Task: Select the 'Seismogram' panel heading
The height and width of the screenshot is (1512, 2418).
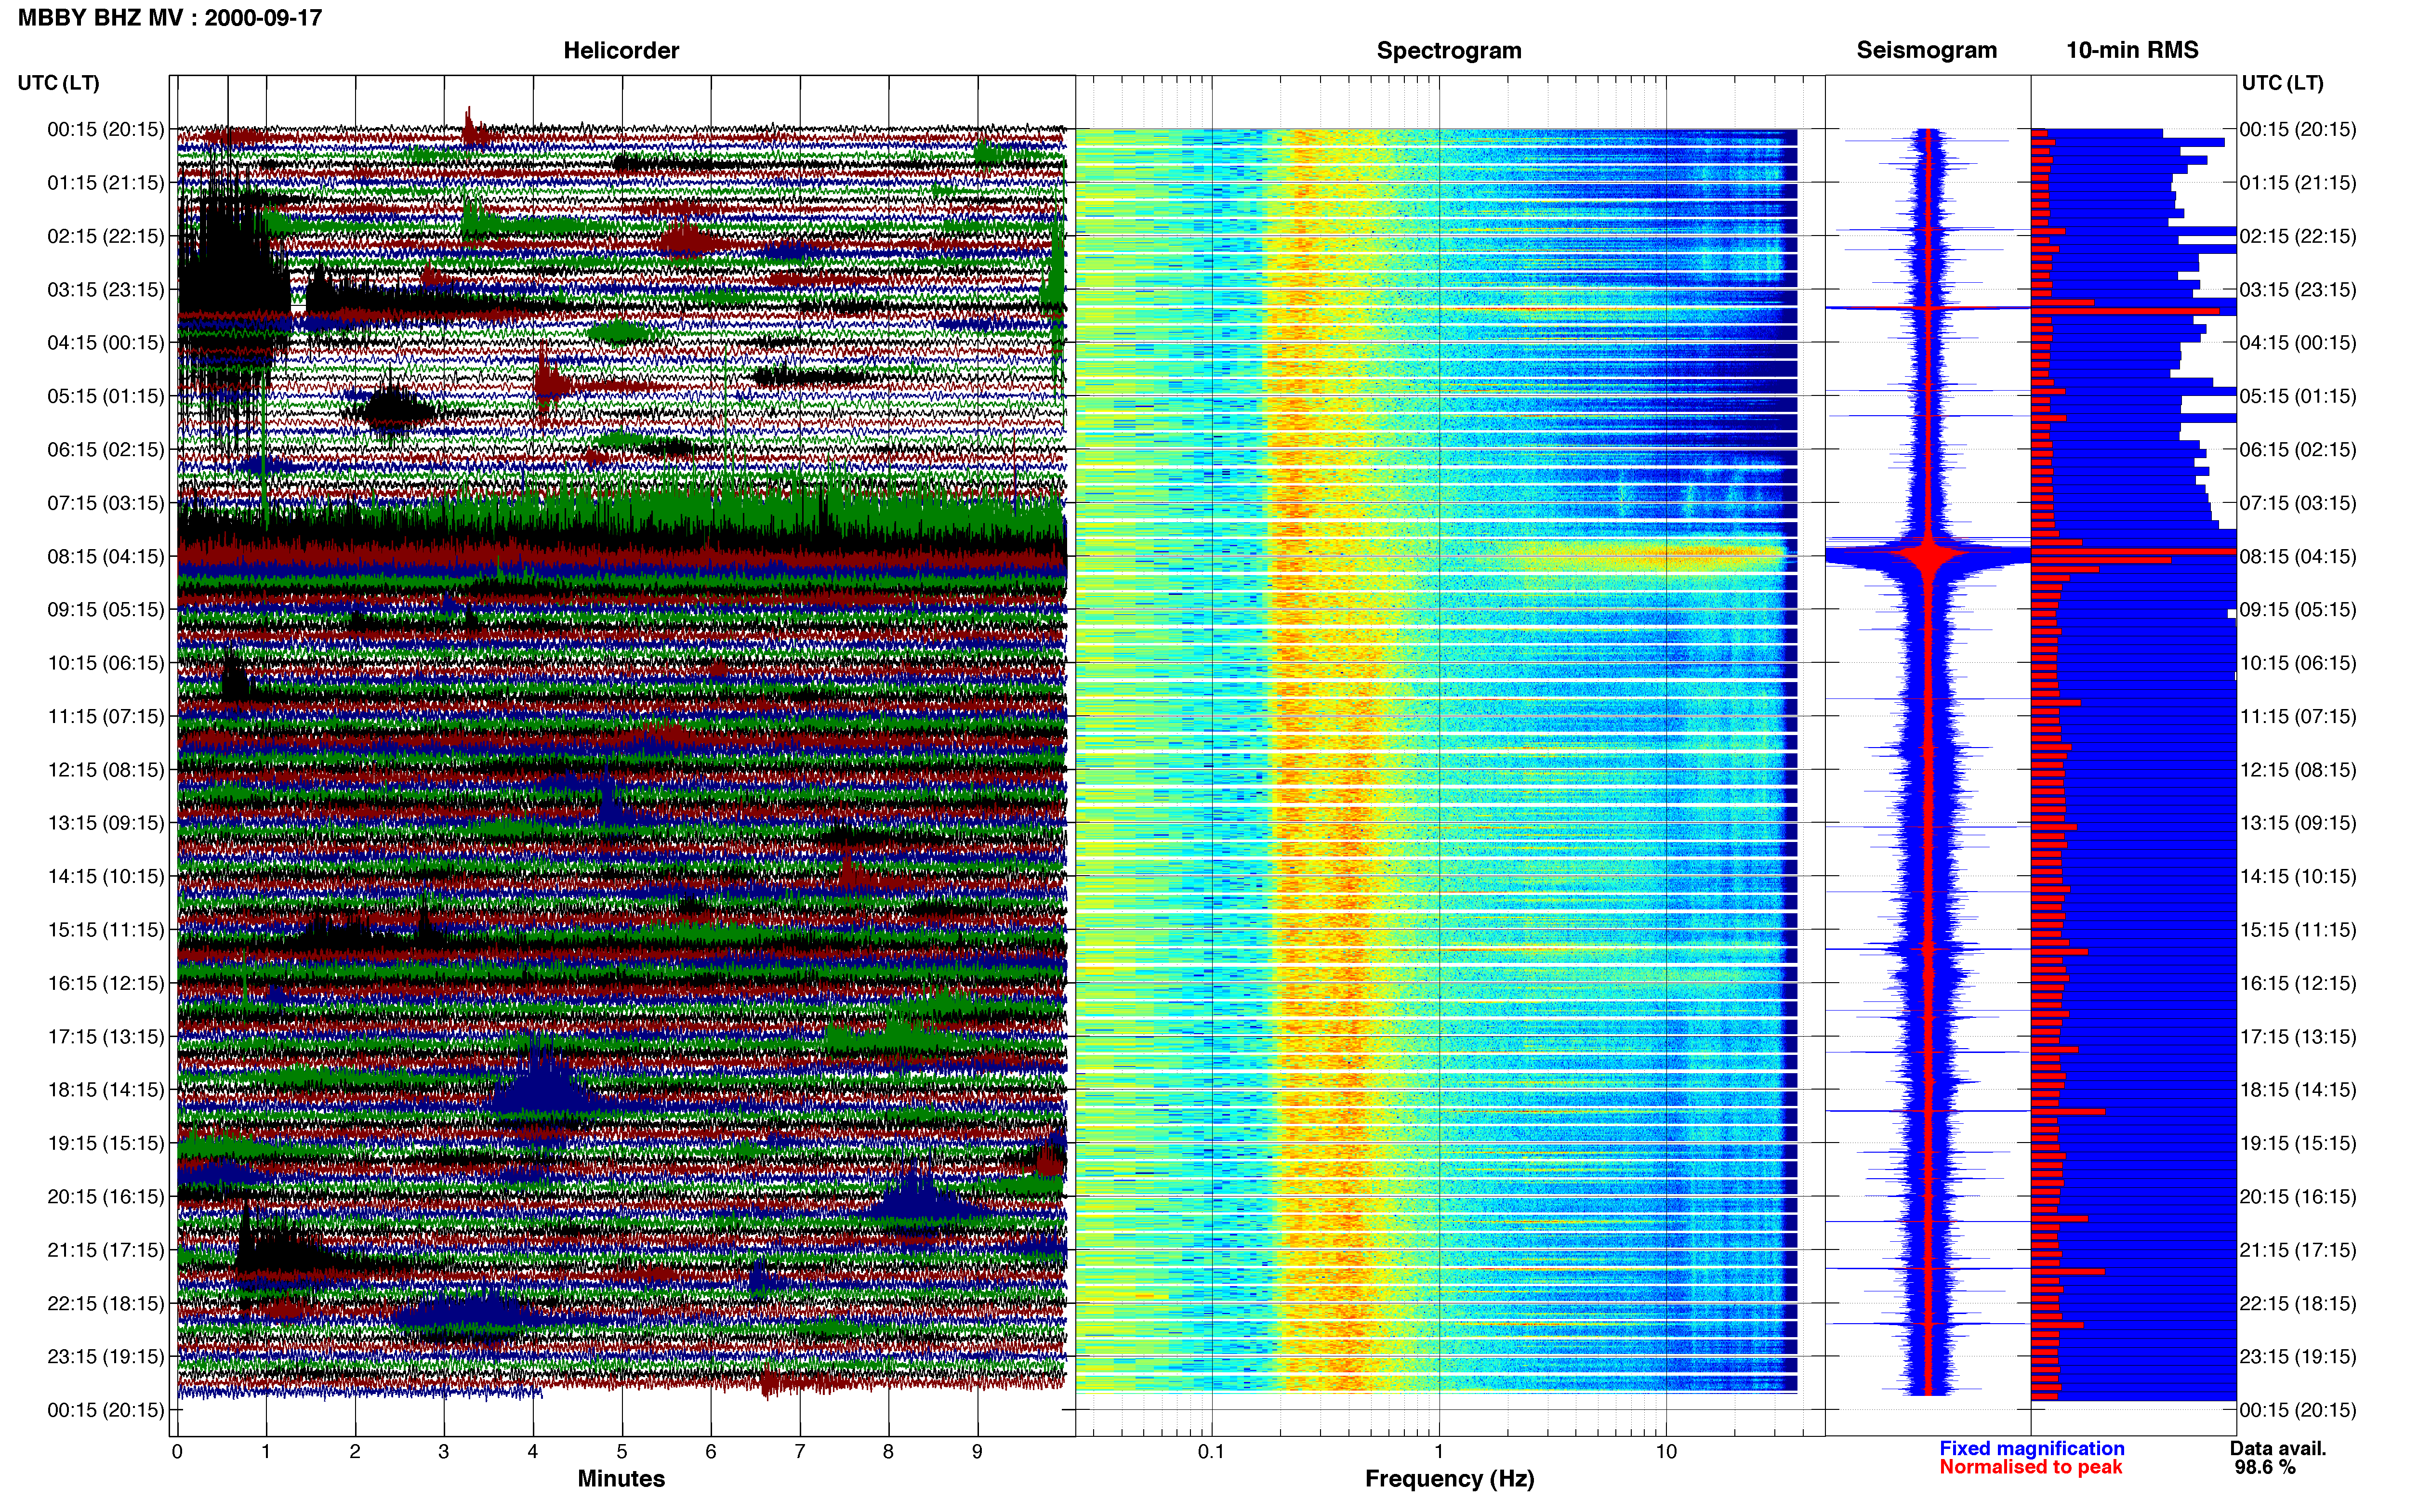Action: pos(1926,51)
